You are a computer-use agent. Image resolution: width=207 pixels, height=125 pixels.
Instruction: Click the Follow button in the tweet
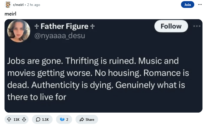tap(171, 26)
